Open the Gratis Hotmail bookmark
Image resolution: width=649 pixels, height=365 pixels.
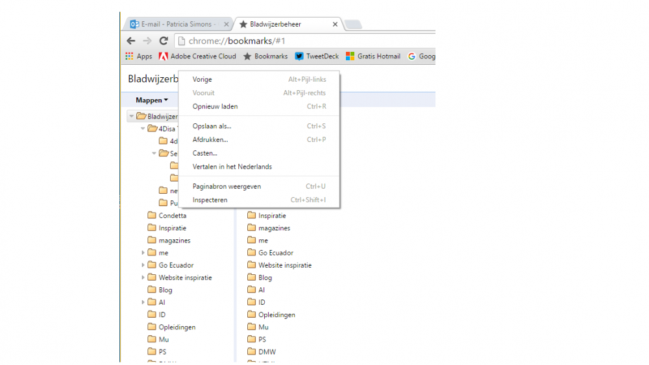click(x=373, y=56)
